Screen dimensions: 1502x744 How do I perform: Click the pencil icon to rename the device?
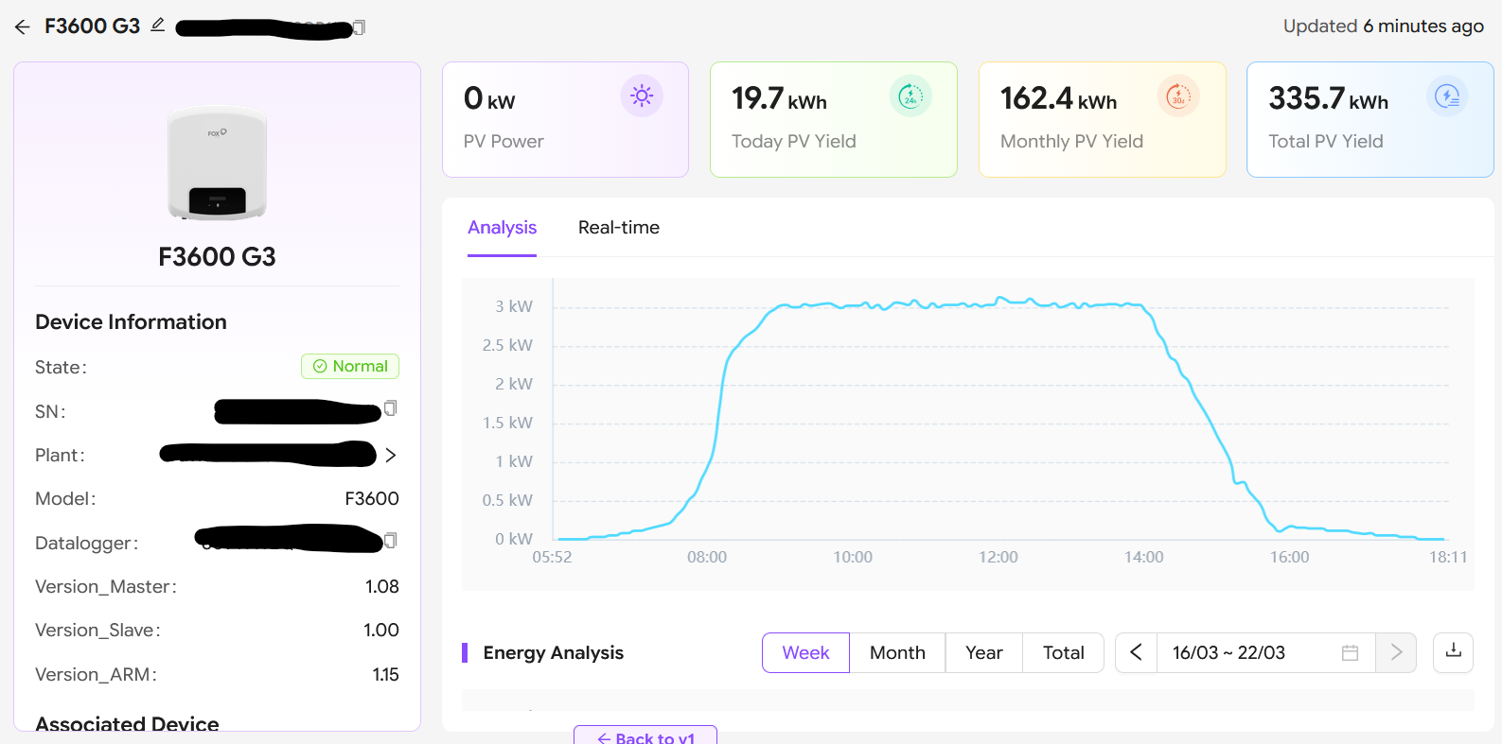point(158,25)
